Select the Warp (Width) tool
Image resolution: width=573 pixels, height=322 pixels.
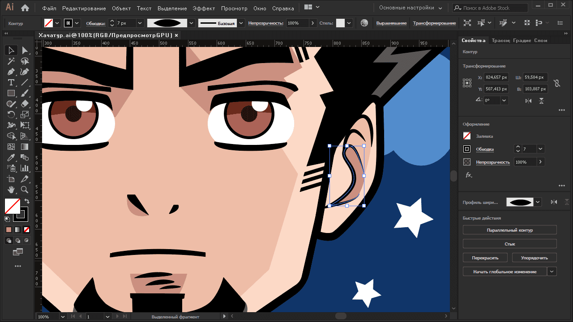11,126
